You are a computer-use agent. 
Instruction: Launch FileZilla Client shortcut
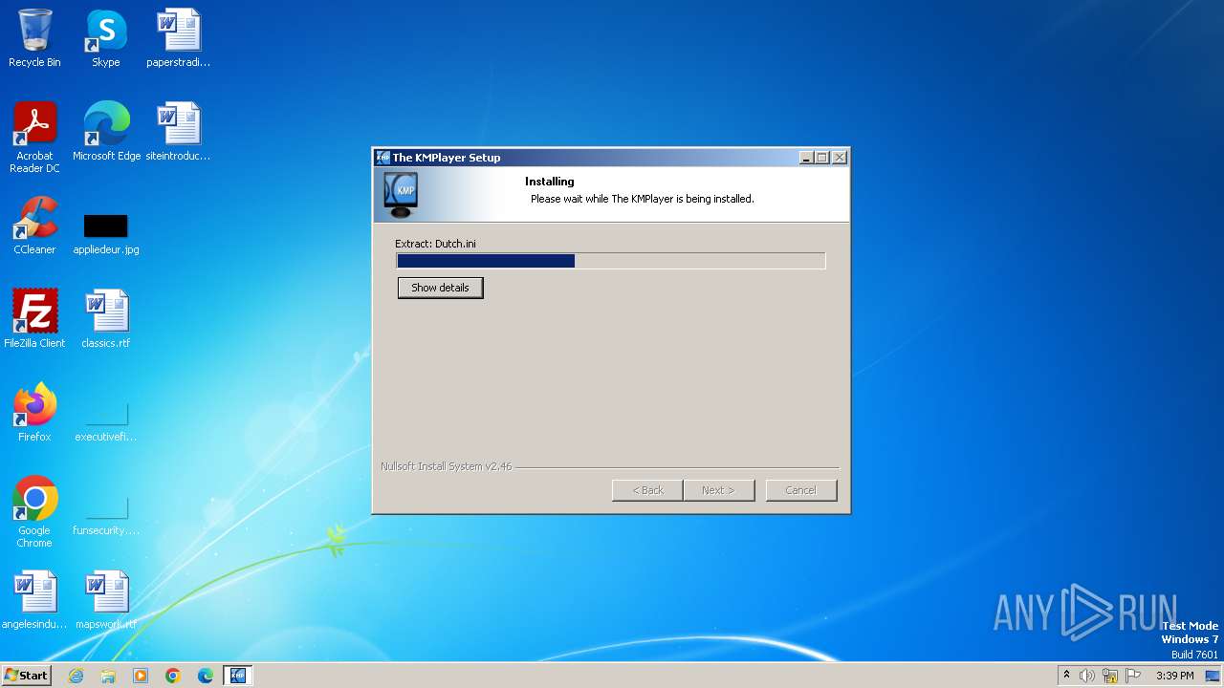click(x=34, y=319)
